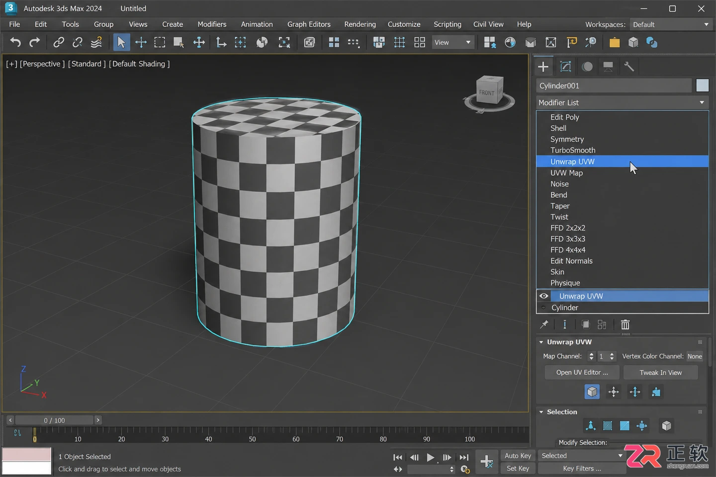716x477 pixels.
Task: Remove modifier with the trash icon
Action: pyautogui.click(x=625, y=324)
